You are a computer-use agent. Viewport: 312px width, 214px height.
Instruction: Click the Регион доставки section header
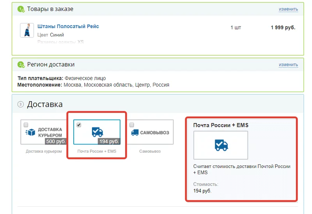tap(51, 64)
